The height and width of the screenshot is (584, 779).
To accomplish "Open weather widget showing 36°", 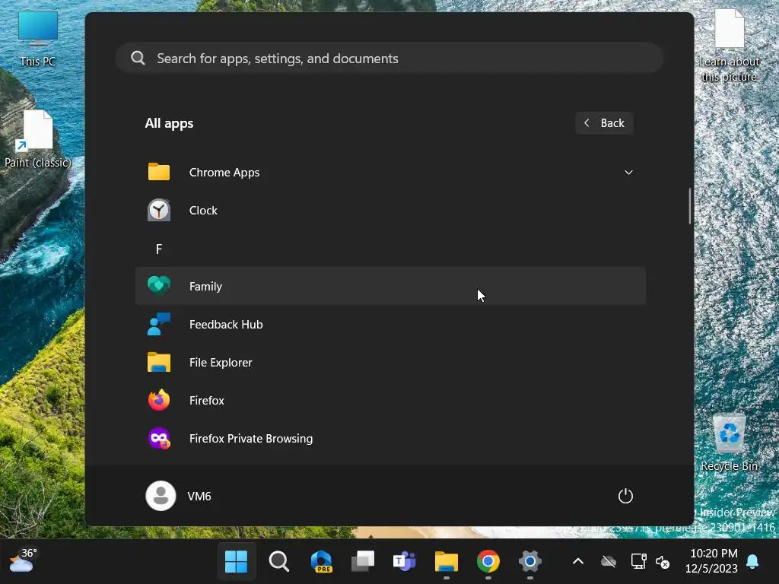I will [x=23, y=560].
